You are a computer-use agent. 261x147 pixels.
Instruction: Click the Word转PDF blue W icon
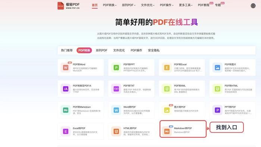click(x=116, y=110)
